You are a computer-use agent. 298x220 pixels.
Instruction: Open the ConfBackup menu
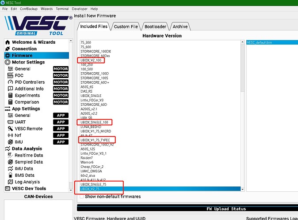(x=29, y=9)
